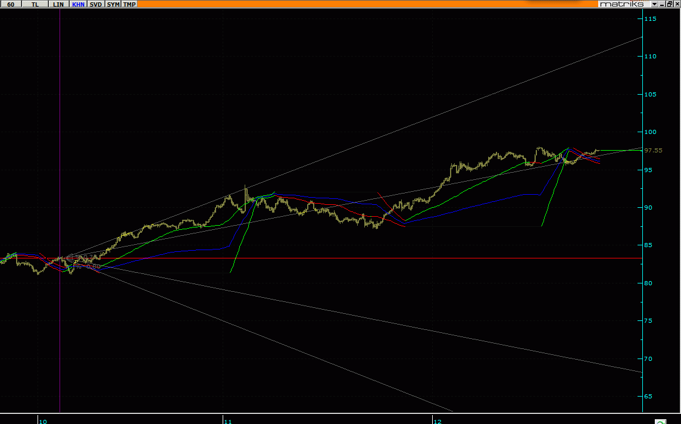This screenshot has width=681, height=424.
Task: Click the 75 price axis label
Action: tap(648, 320)
